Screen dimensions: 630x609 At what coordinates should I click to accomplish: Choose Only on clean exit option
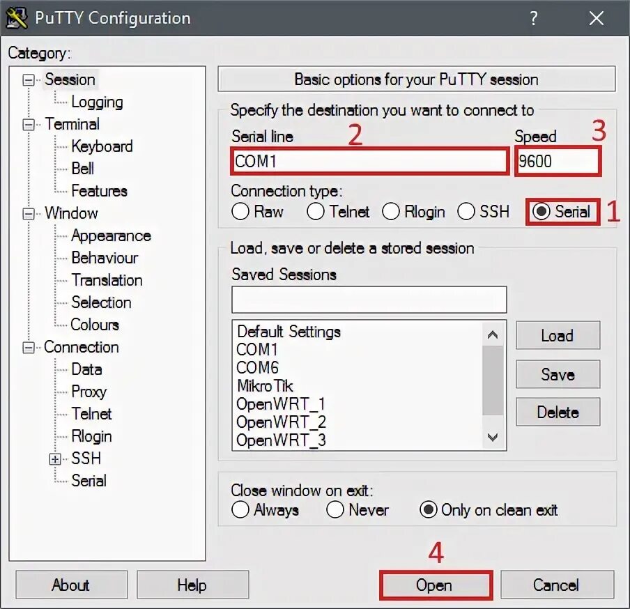[x=489, y=510]
